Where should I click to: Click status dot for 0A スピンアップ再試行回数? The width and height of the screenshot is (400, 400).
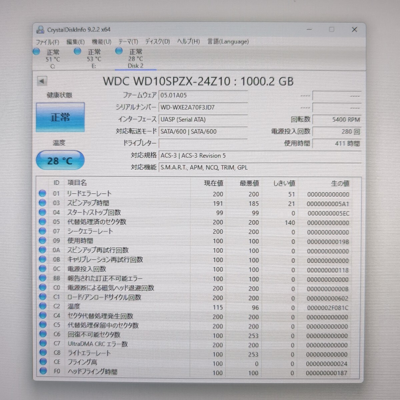click(x=42, y=250)
